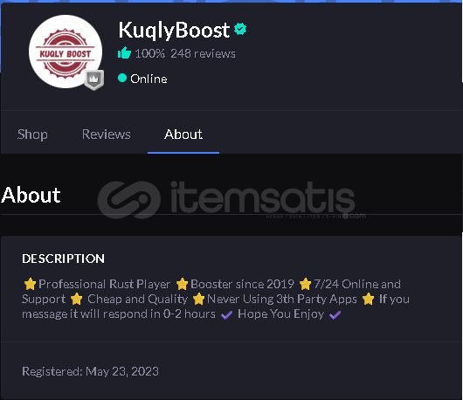Click the verified checkmark badge
The height and width of the screenshot is (400, 463).
click(240, 29)
